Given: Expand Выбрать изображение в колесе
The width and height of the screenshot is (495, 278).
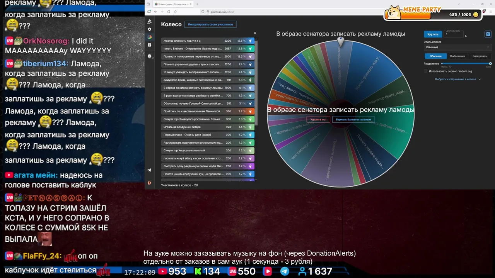Looking at the screenshot, I should [457, 79].
